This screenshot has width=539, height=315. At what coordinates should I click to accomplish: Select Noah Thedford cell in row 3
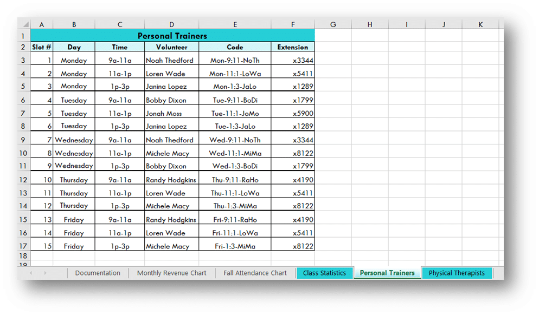click(171, 58)
